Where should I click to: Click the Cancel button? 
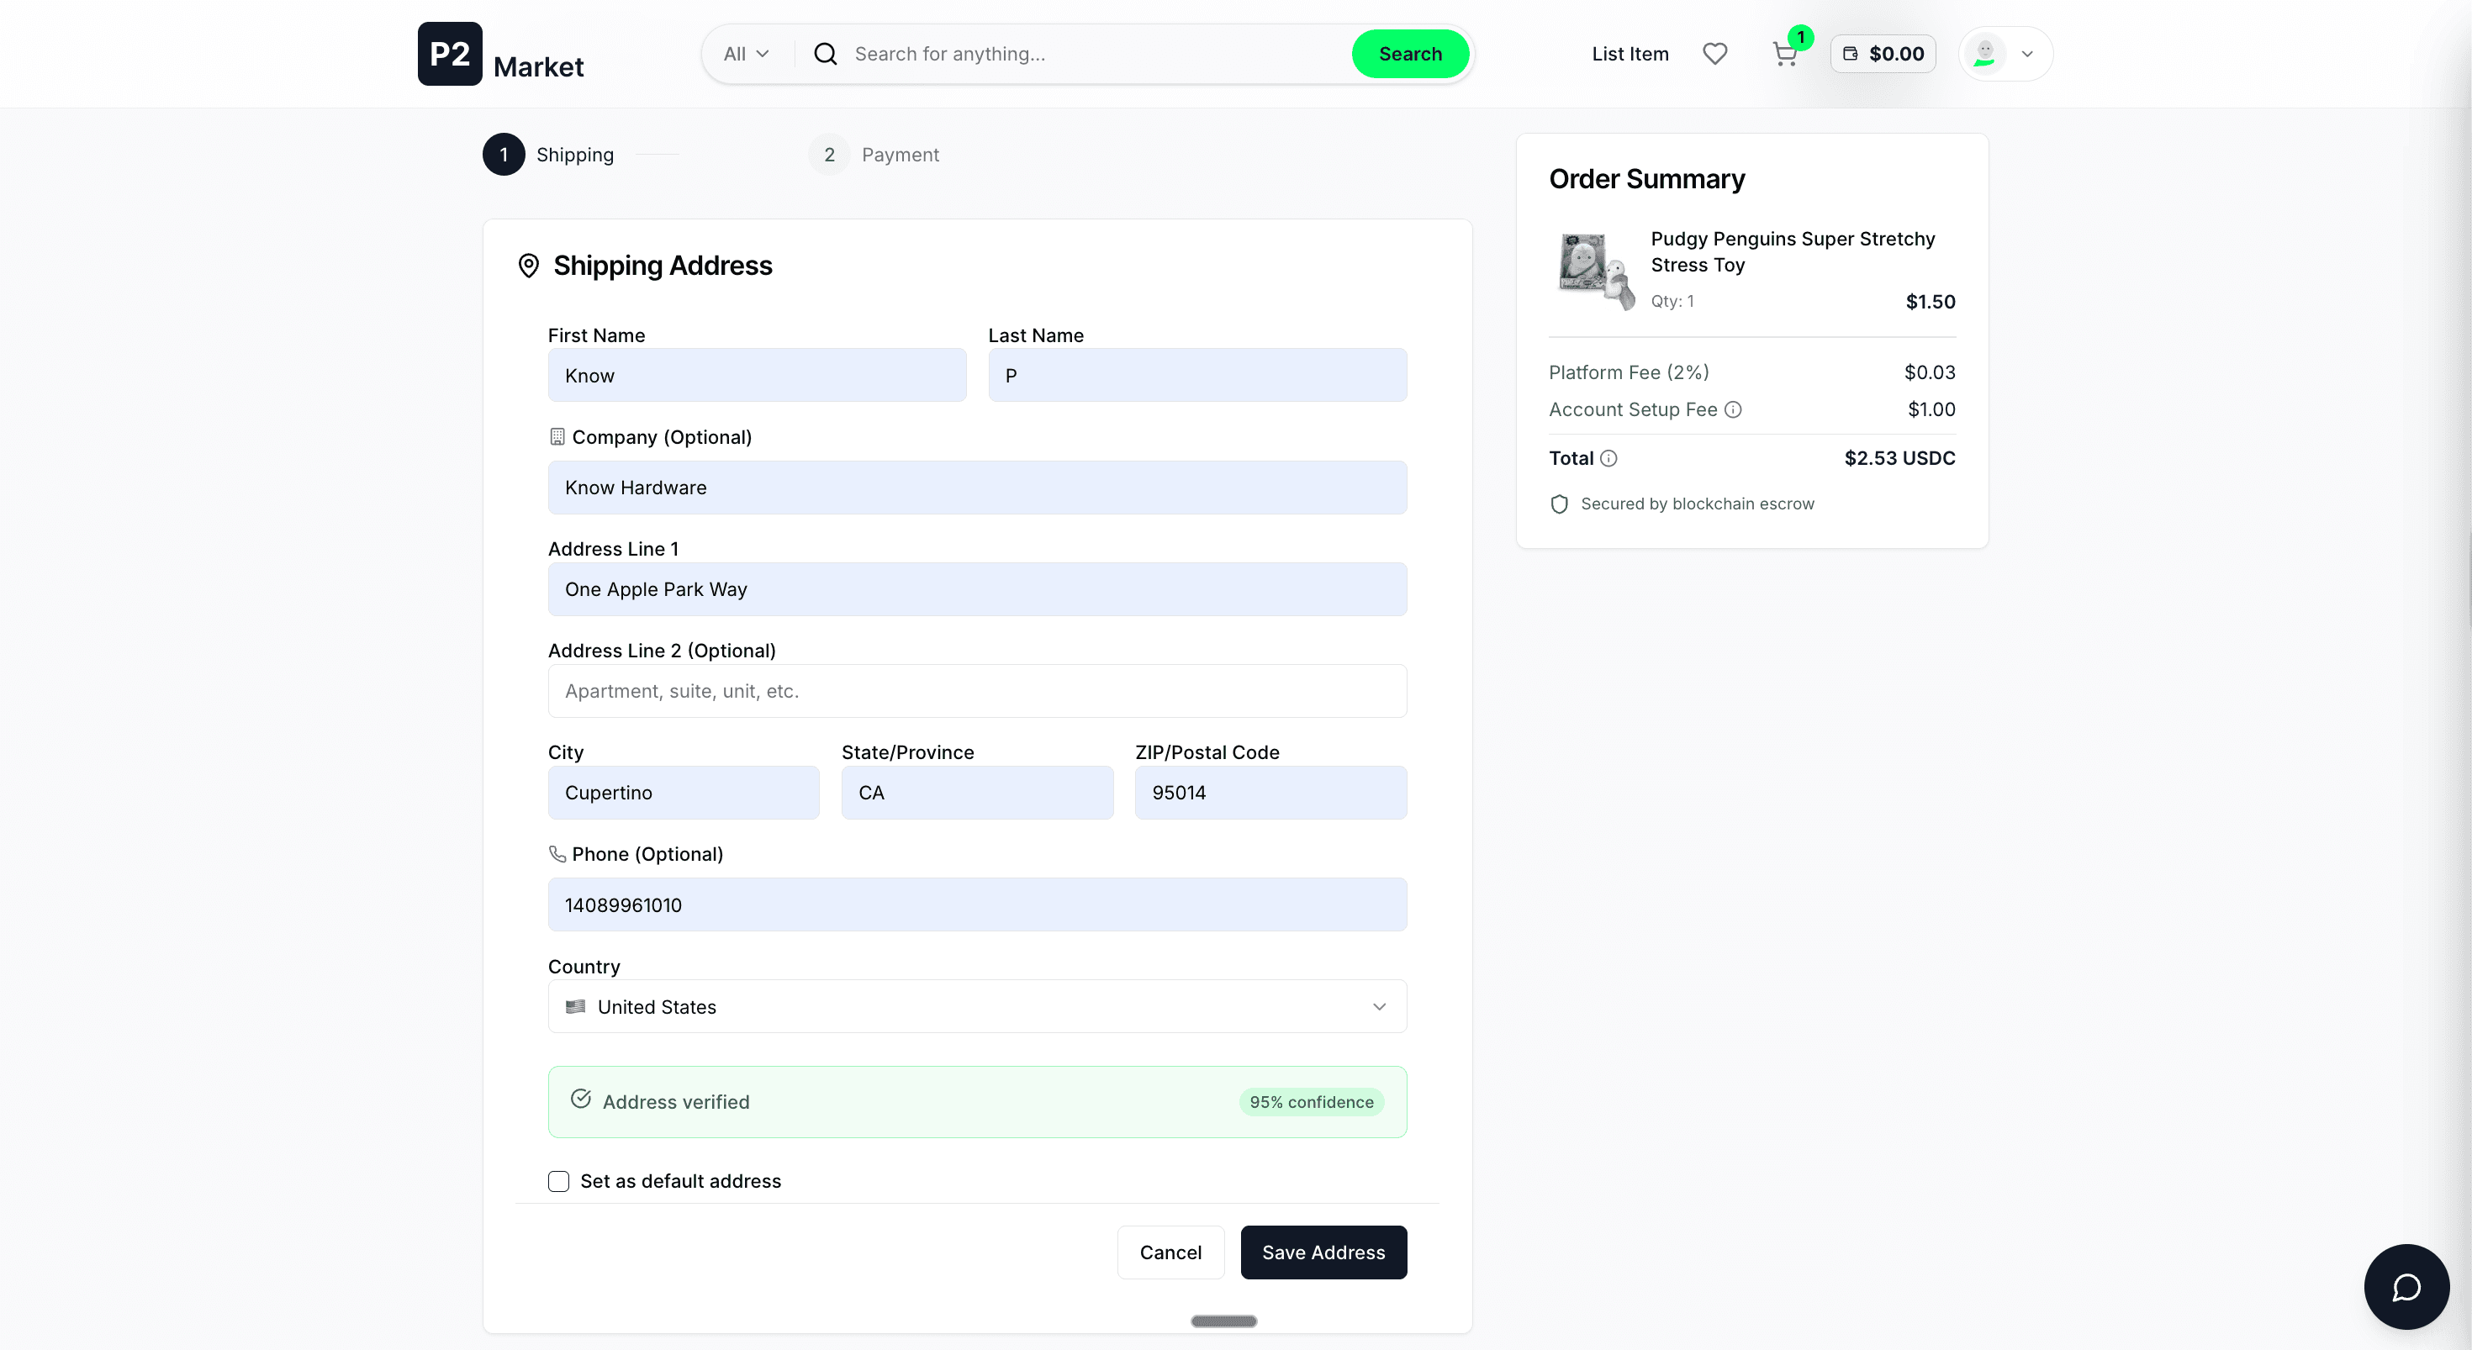click(x=1170, y=1252)
